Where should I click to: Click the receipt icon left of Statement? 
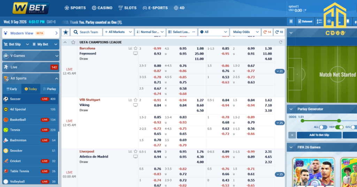click(x=291, y=21)
